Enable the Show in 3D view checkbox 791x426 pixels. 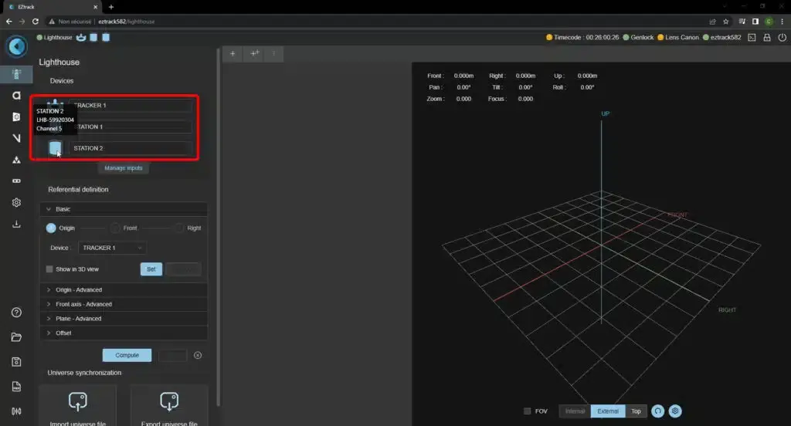tap(49, 269)
